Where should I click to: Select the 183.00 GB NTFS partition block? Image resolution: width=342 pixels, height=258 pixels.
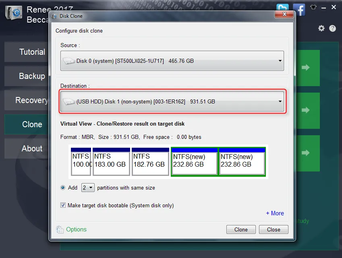click(111, 161)
